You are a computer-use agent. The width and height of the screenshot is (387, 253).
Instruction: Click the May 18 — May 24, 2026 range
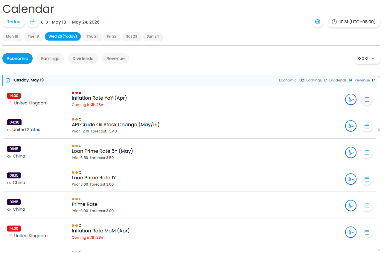[76, 22]
